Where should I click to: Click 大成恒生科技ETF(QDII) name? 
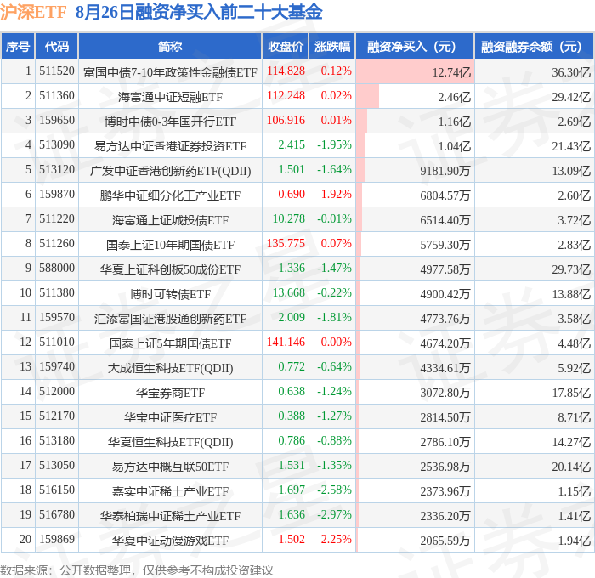pos(170,368)
